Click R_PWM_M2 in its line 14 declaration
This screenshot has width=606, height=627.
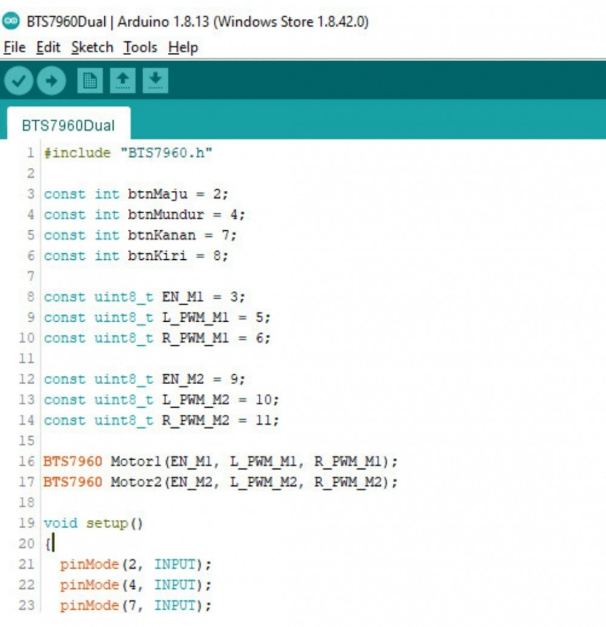click(x=196, y=420)
